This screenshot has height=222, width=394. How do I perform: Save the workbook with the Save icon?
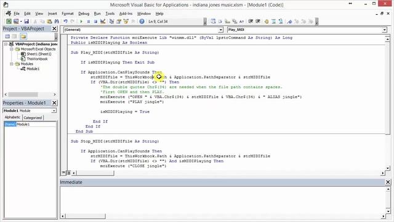click(x=26, y=22)
